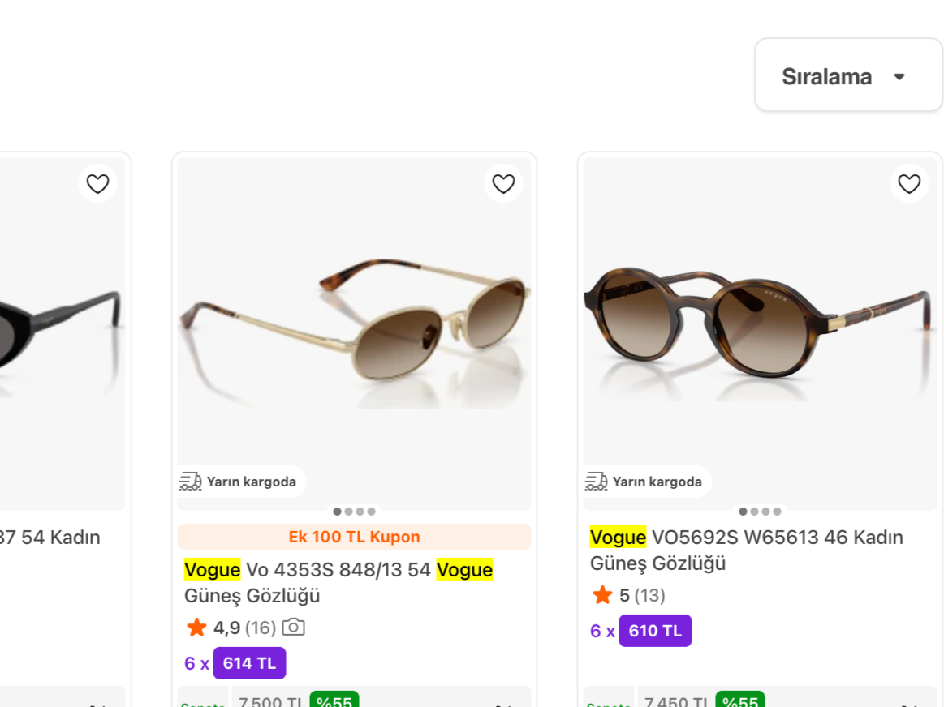Select last image dot on round sunglasses
This screenshot has width=944, height=707.
point(778,512)
